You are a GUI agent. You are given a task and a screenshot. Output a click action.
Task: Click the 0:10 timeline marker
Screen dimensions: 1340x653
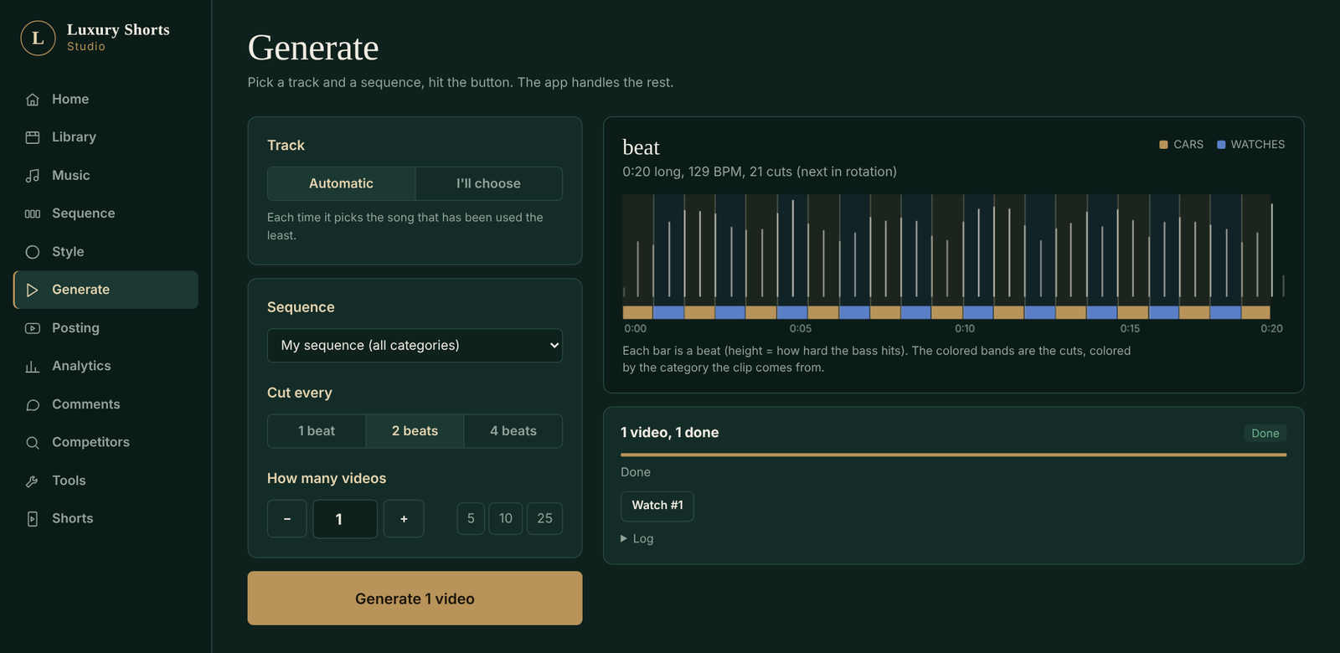tap(965, 329)
